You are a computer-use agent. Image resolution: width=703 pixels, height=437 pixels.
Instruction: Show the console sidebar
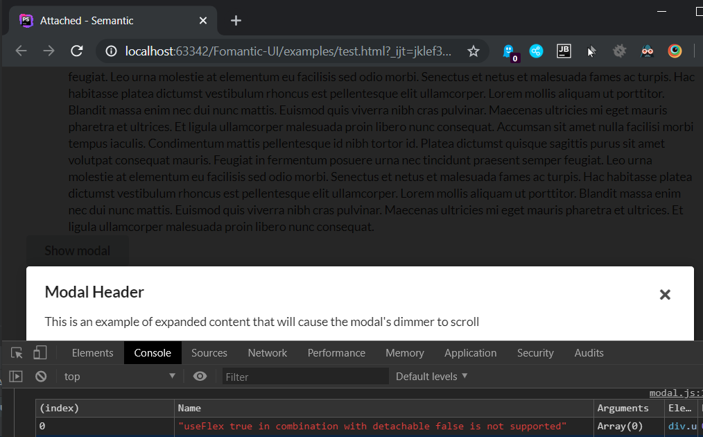pos(16,377)
